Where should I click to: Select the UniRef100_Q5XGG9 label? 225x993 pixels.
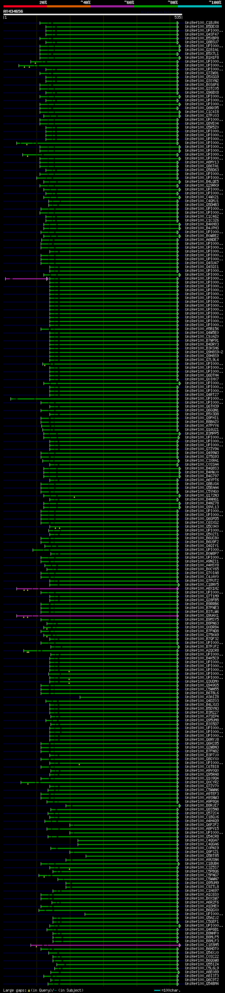tap(202, 77)
